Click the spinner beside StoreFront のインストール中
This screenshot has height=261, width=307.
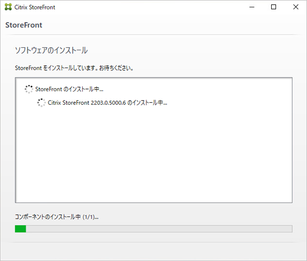tap(29, 89)
